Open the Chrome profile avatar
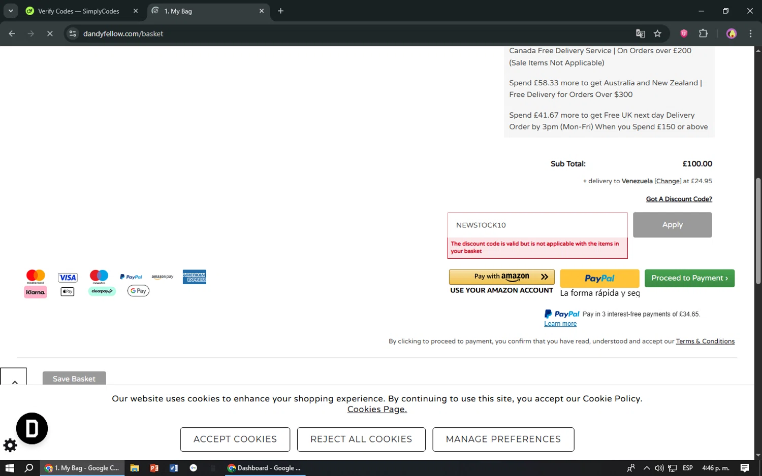 [x=732, y=33]
